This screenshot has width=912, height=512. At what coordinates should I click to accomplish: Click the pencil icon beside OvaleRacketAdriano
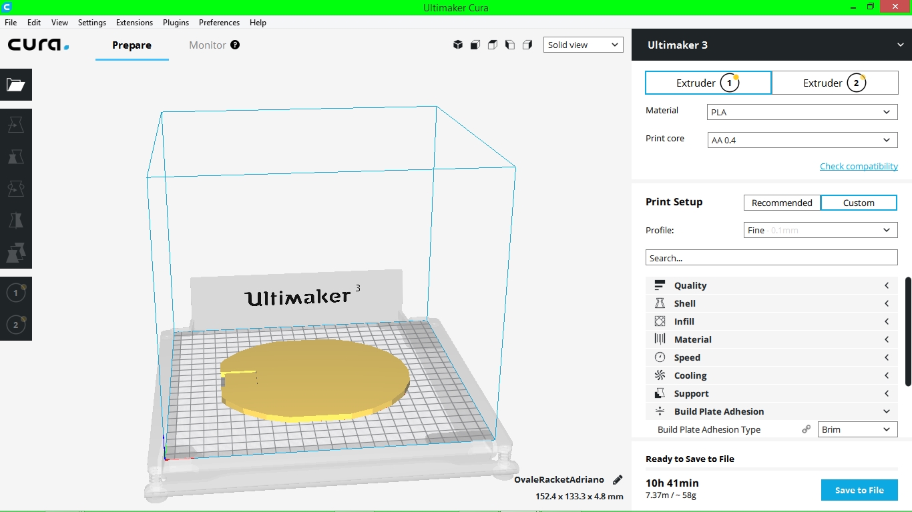coord(618,480)
